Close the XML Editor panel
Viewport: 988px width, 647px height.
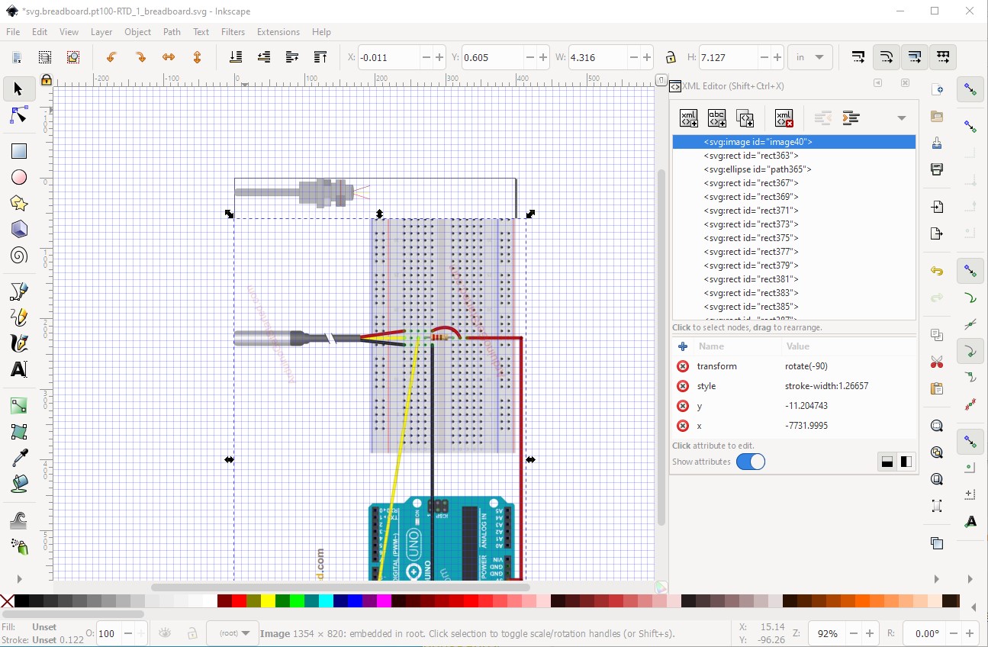905,83
